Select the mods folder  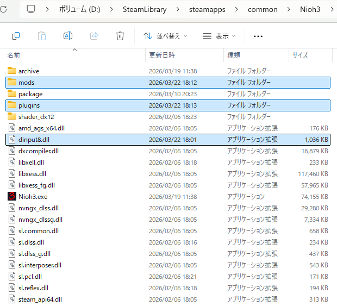(x=26, y=83)
